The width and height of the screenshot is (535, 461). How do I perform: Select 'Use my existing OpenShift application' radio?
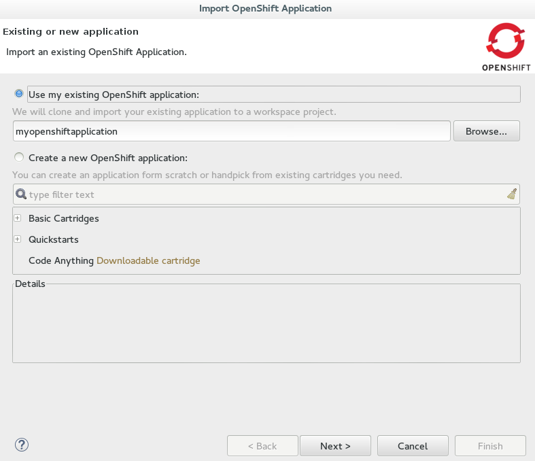(x=19, y=94)
